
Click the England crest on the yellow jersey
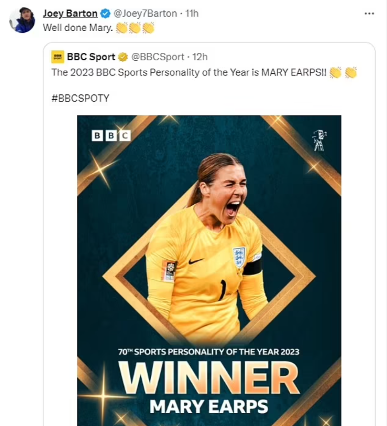pos(239,257)
